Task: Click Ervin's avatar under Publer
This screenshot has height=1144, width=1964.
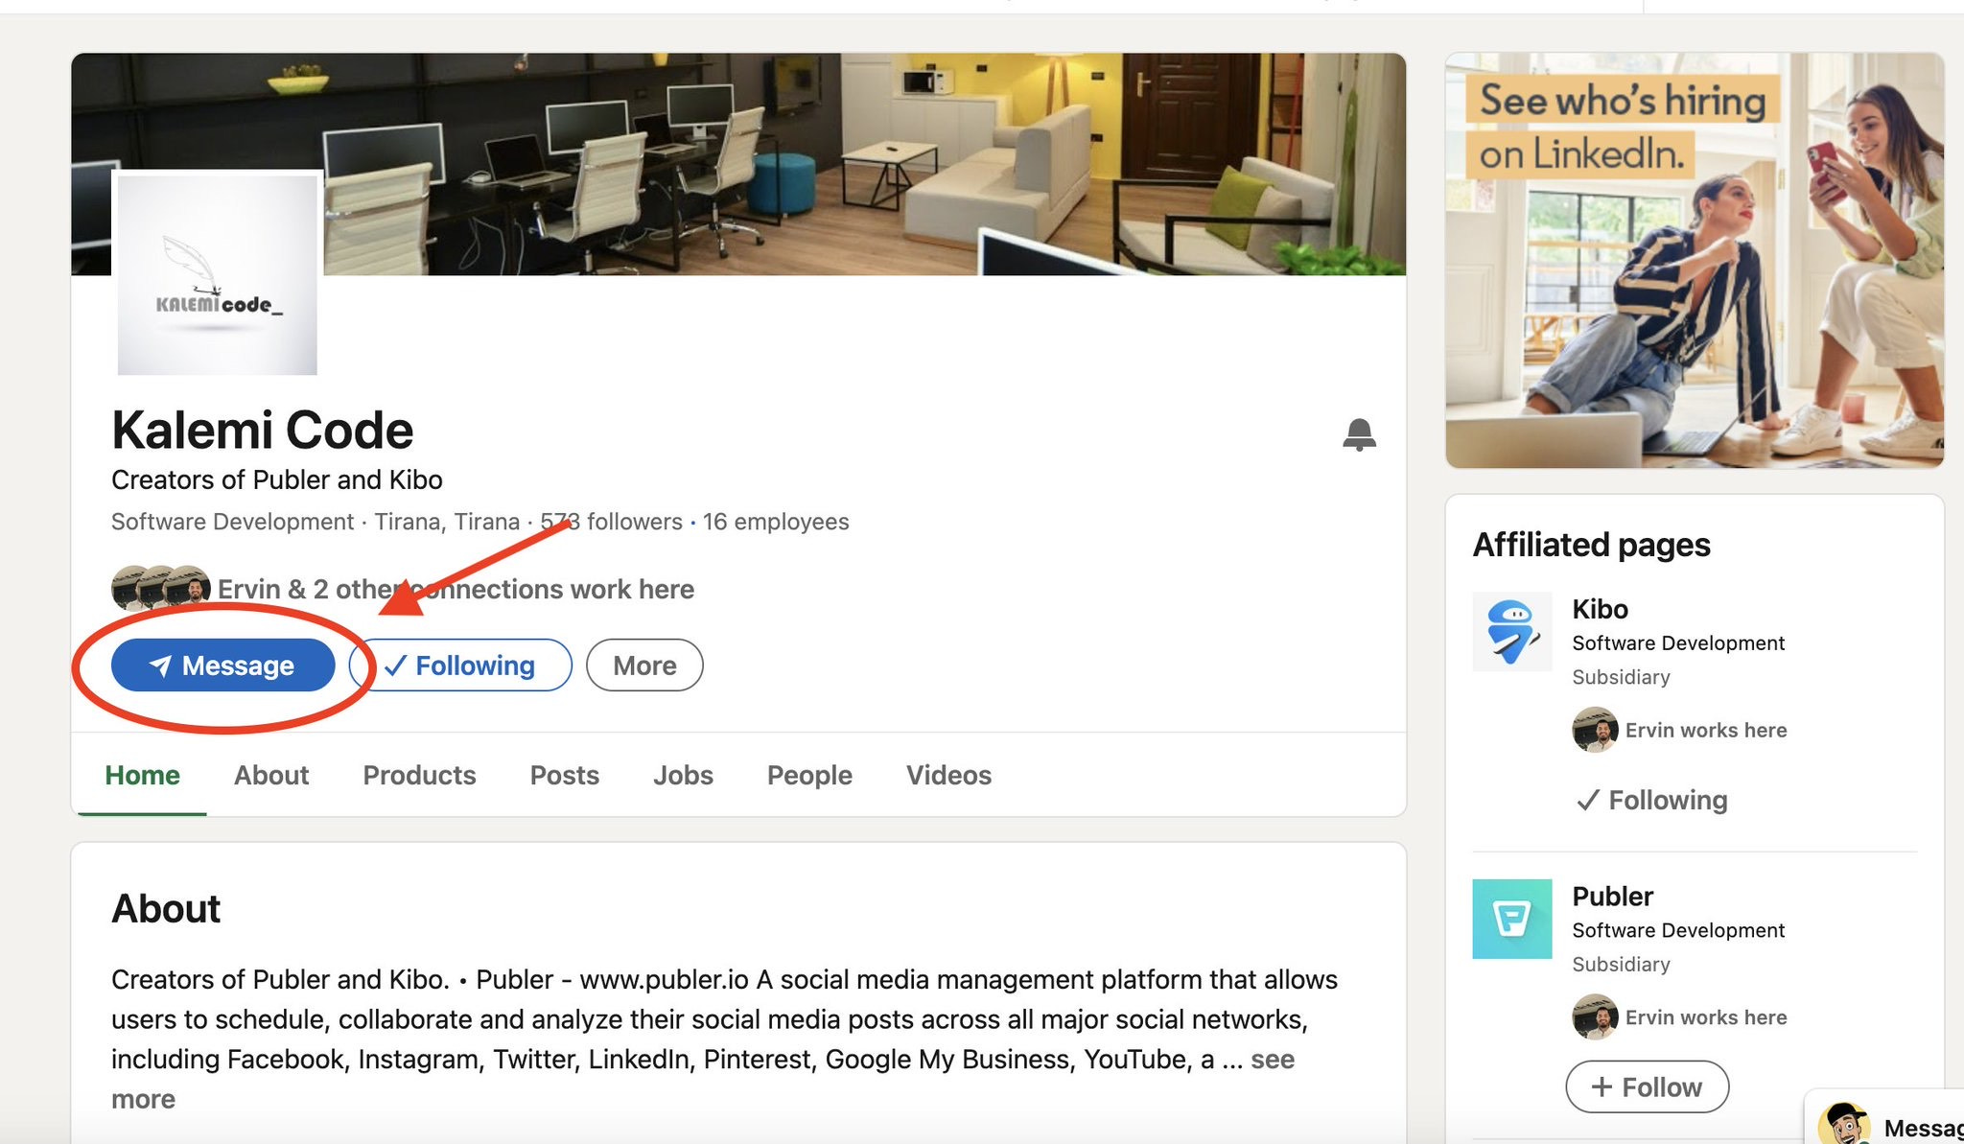Action: tap(1595, 1016)
